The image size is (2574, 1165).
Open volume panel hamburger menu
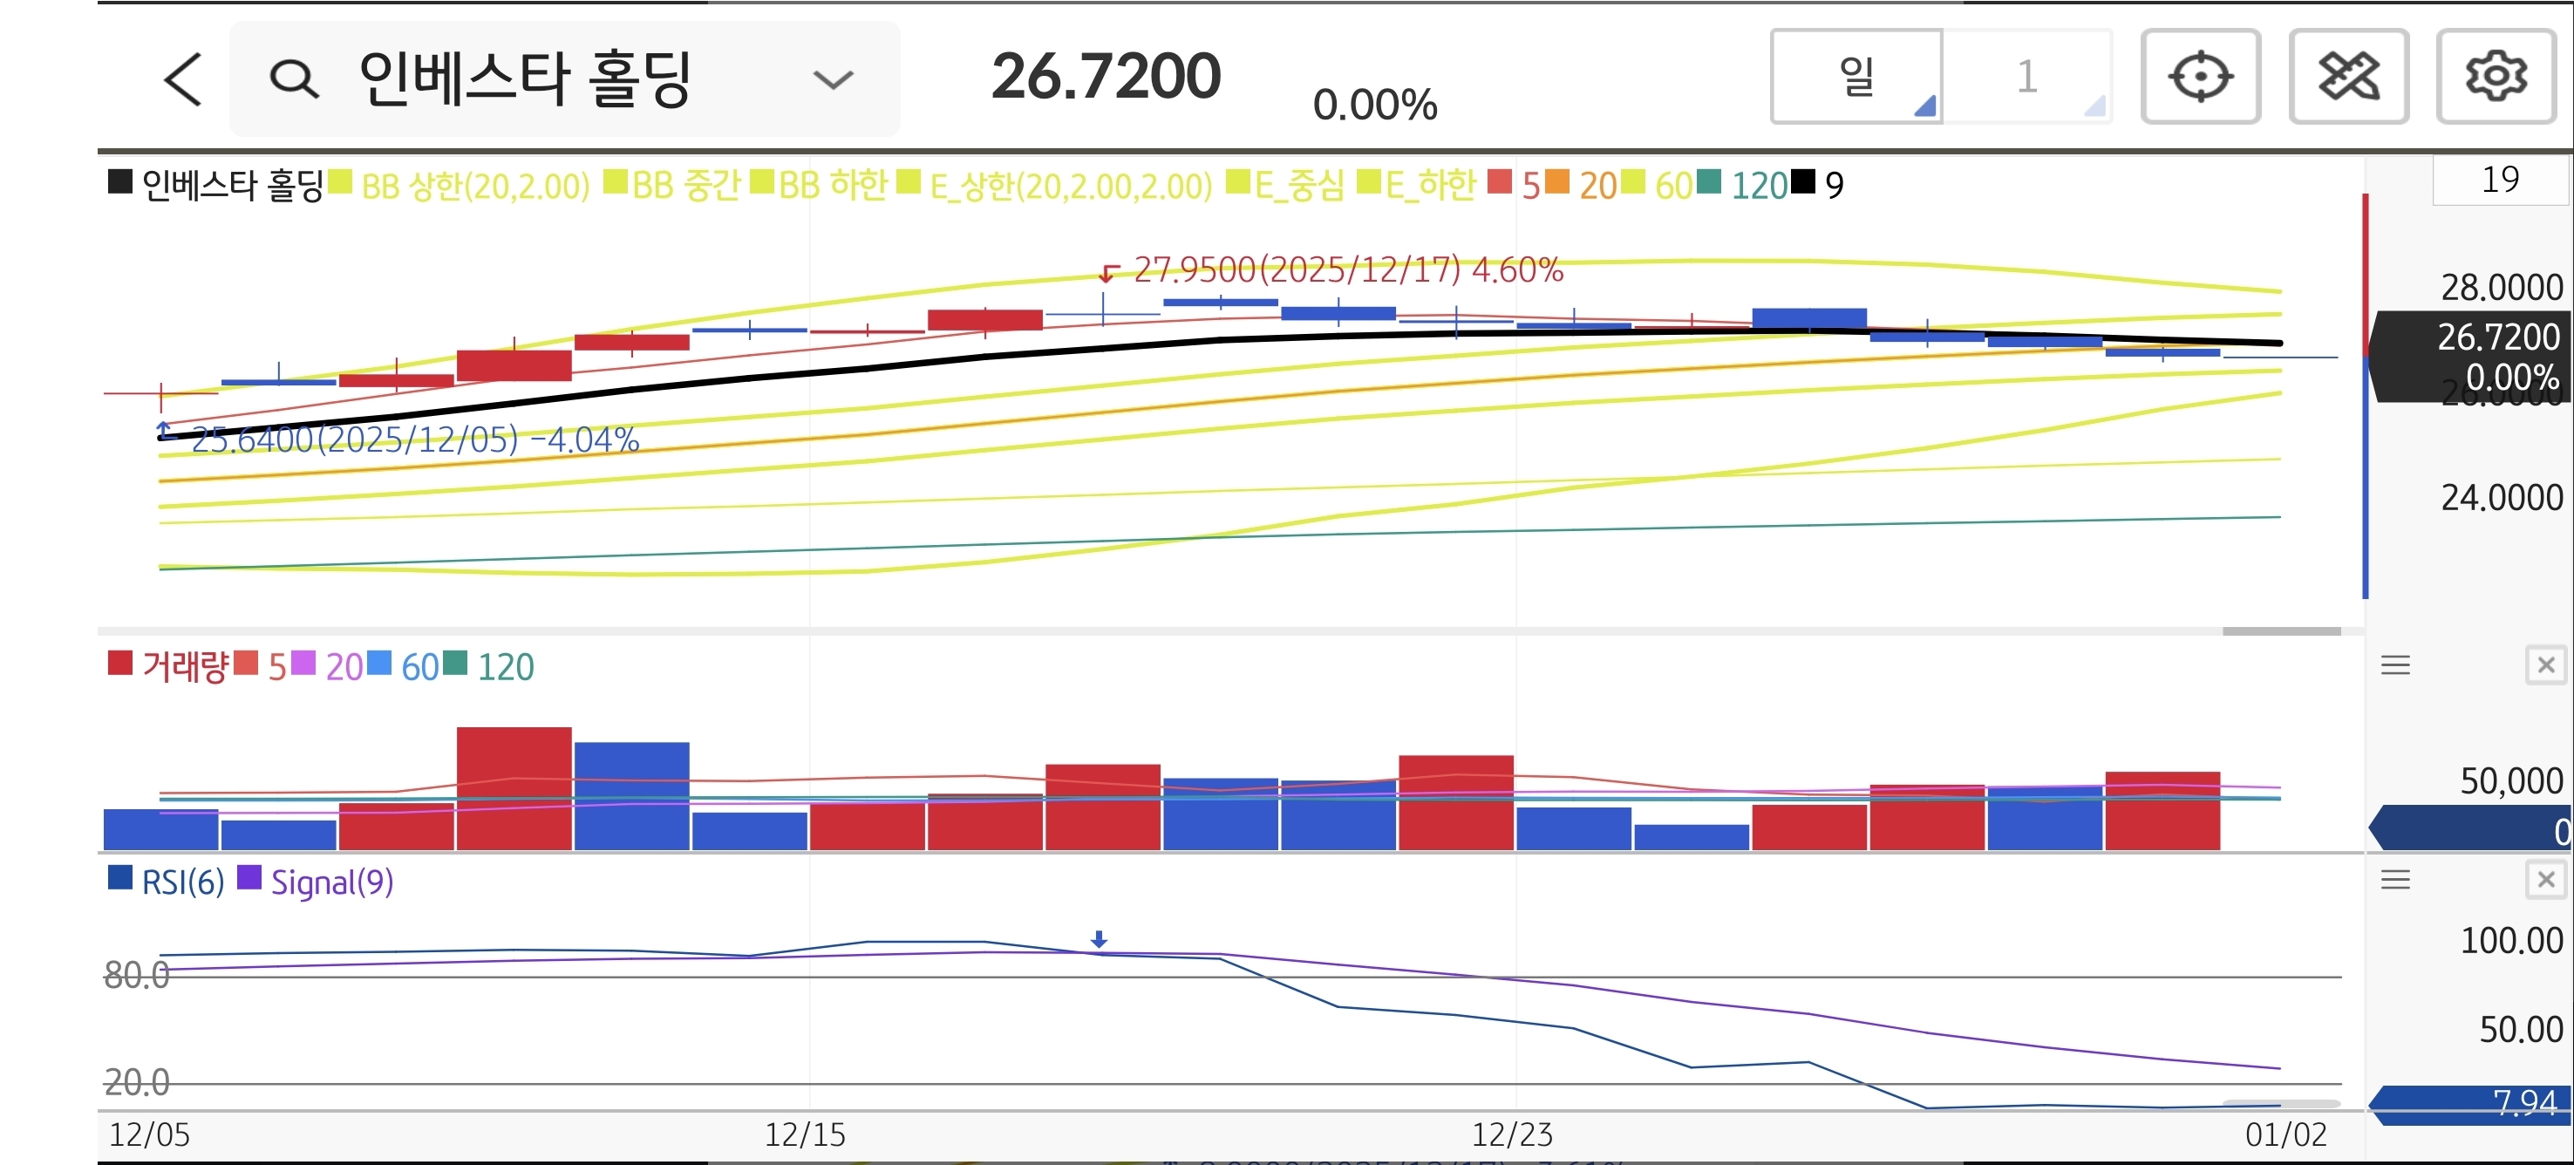2395,665
